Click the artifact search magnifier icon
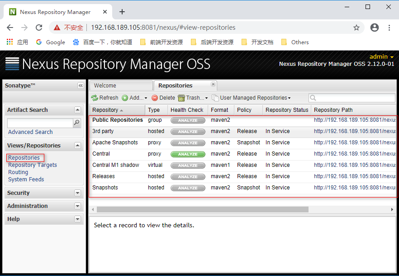Screen dimensions: 399x276 click(76, 123)
